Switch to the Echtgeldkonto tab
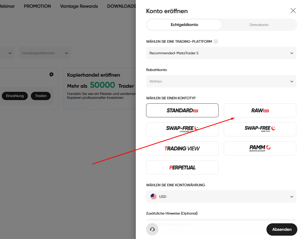The width and height of the screenshot is (304, 239). pos(184,25)
